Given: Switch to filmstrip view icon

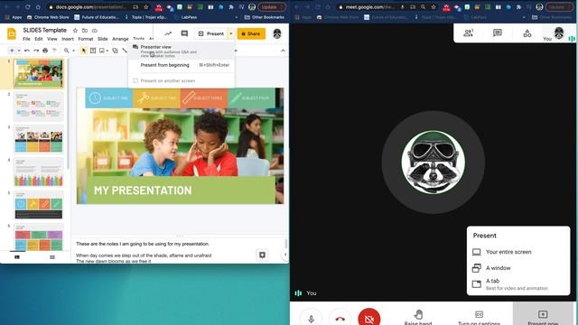Looking at the screenshot, I should 17,257.
